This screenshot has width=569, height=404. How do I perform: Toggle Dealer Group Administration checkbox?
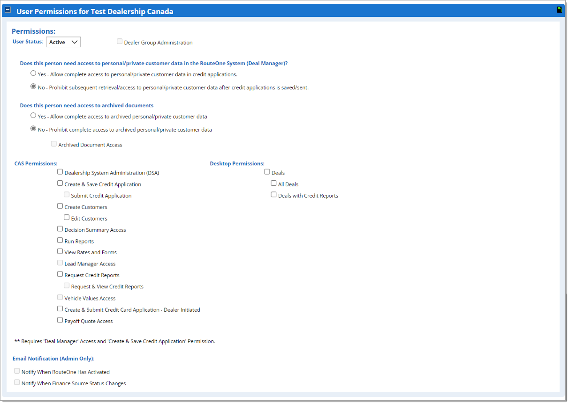tap(120, 42)
